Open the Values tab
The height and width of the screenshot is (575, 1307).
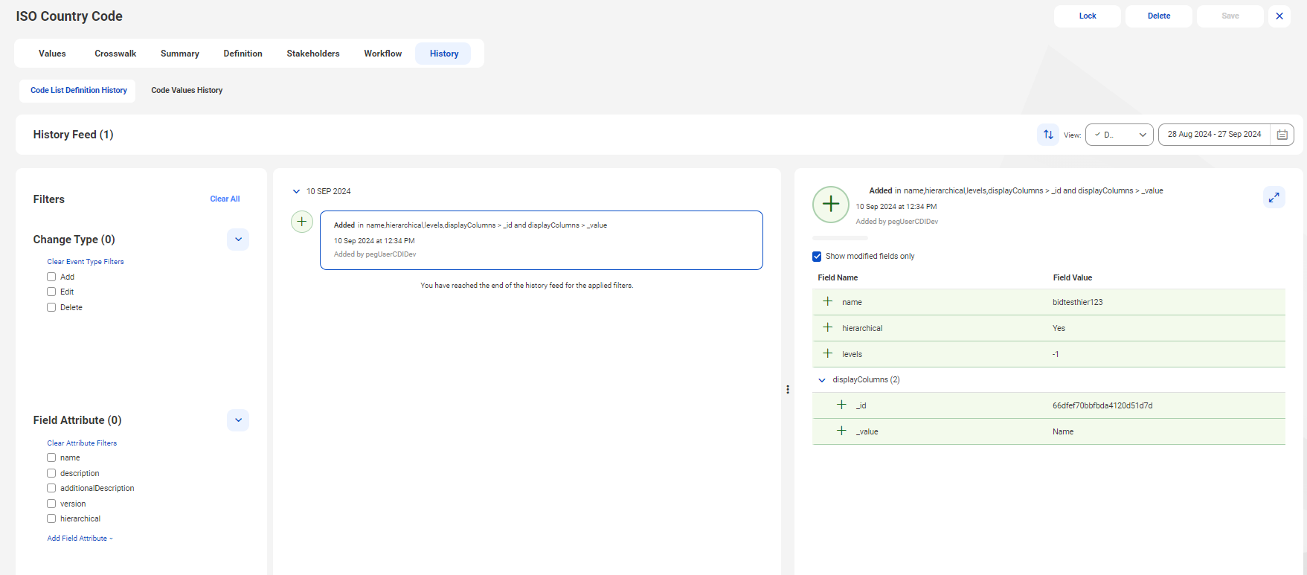click(x=52, y=54)
